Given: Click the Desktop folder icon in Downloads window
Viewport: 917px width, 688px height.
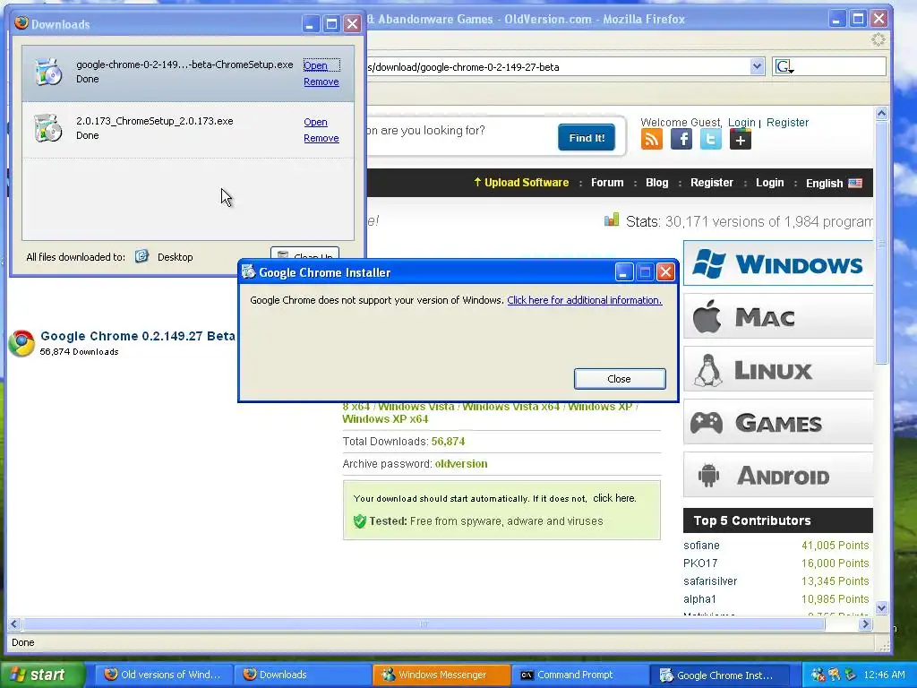Looking at the screenshot, I should (x=141, y=256).
